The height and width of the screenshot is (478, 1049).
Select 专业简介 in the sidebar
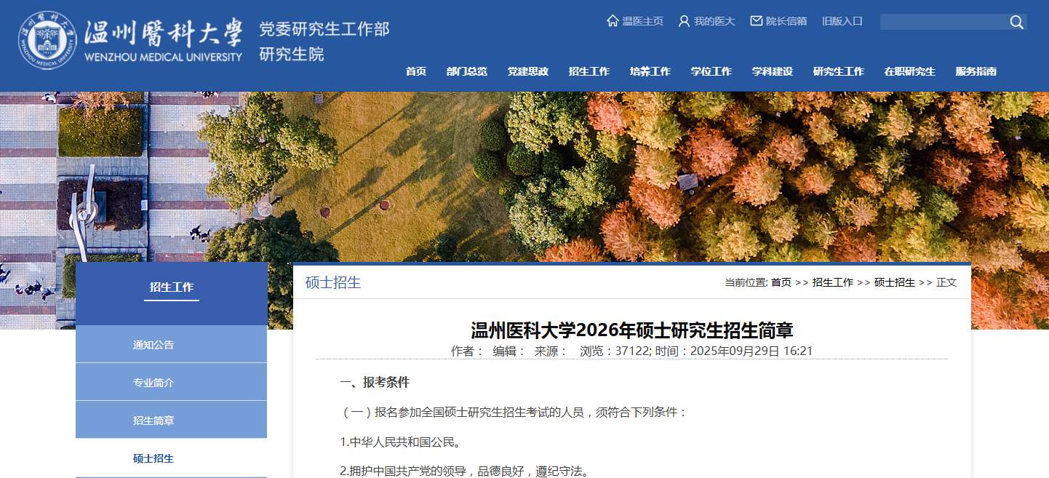(x=172, y=382)
